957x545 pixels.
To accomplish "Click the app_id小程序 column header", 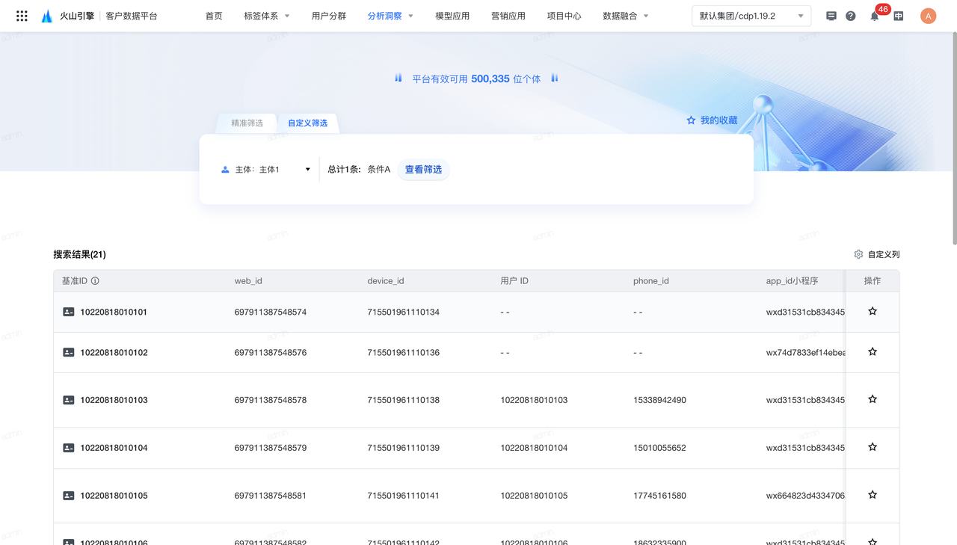I will pyautogui.click(x=793, y=281).
